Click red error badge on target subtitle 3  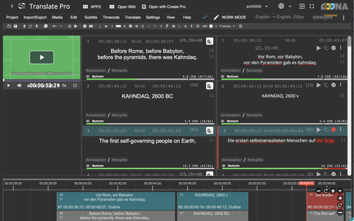click(x=334, y=130)
